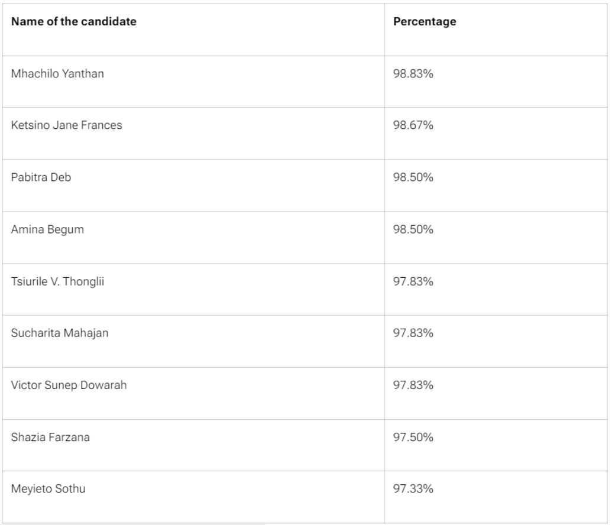Select the name Shazia Farzana

(51, 437)
